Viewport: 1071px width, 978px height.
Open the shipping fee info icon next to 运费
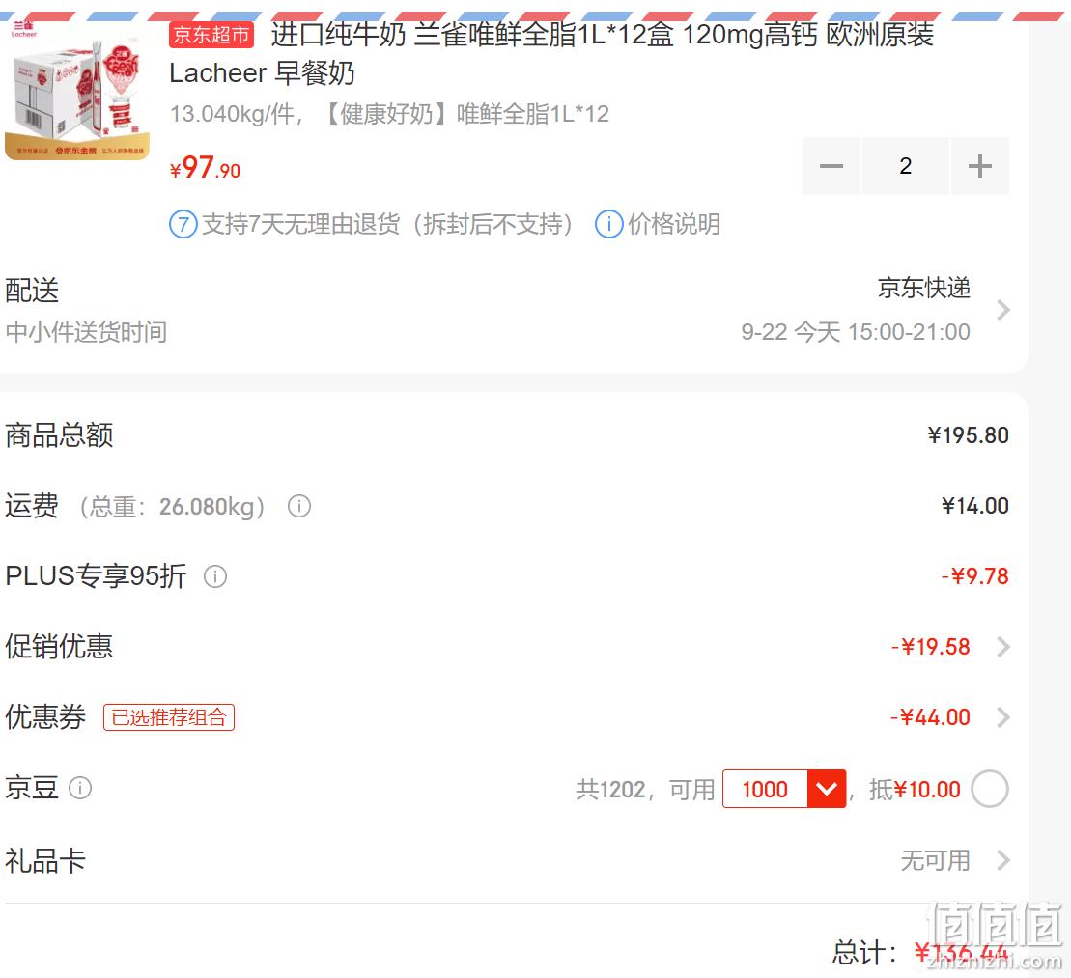(299, 506)
